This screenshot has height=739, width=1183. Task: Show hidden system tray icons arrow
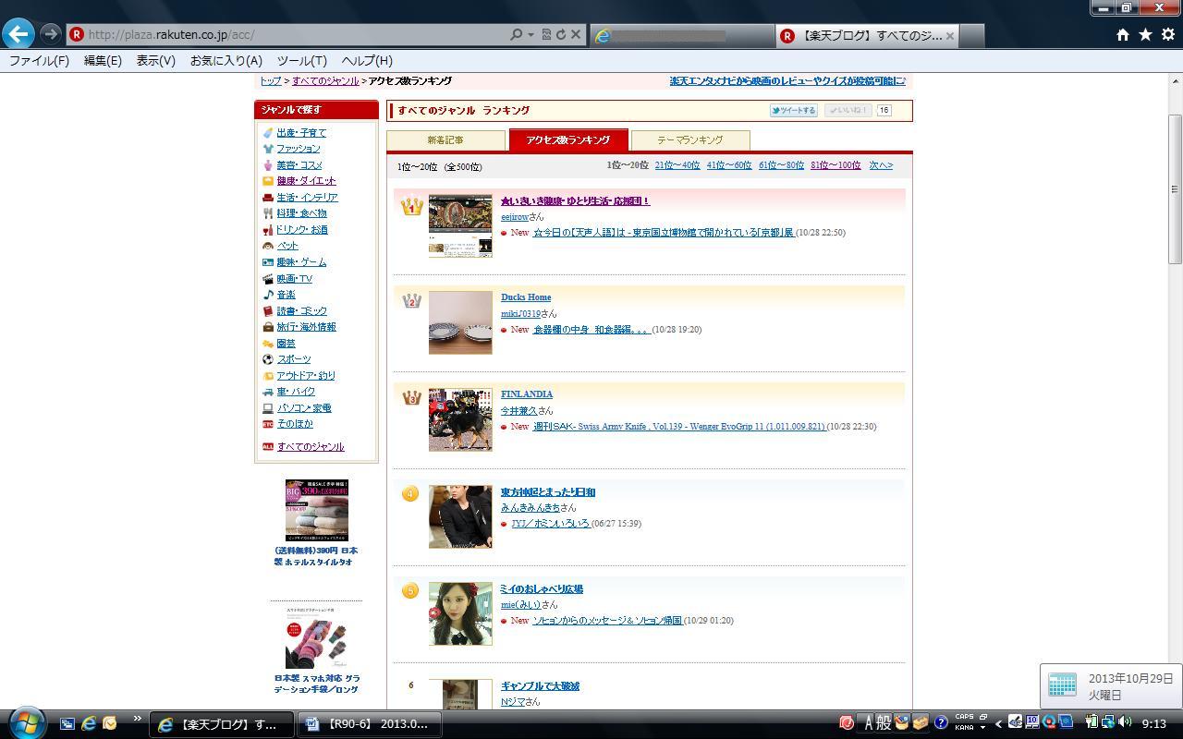click(x=998, y=723)
